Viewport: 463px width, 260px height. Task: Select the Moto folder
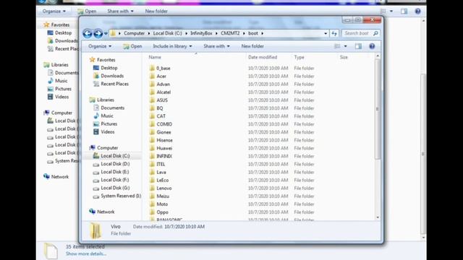158,204
